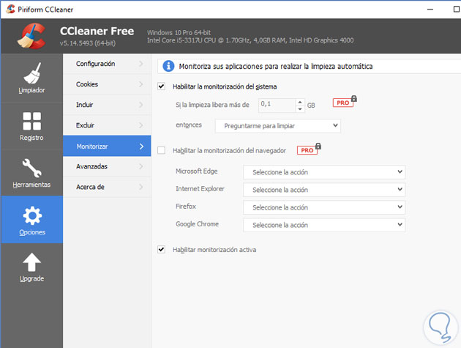This screenshot has width=461, height=348.
Task: Click the Intel Core i5-3317U system info line
Action: 250,40
